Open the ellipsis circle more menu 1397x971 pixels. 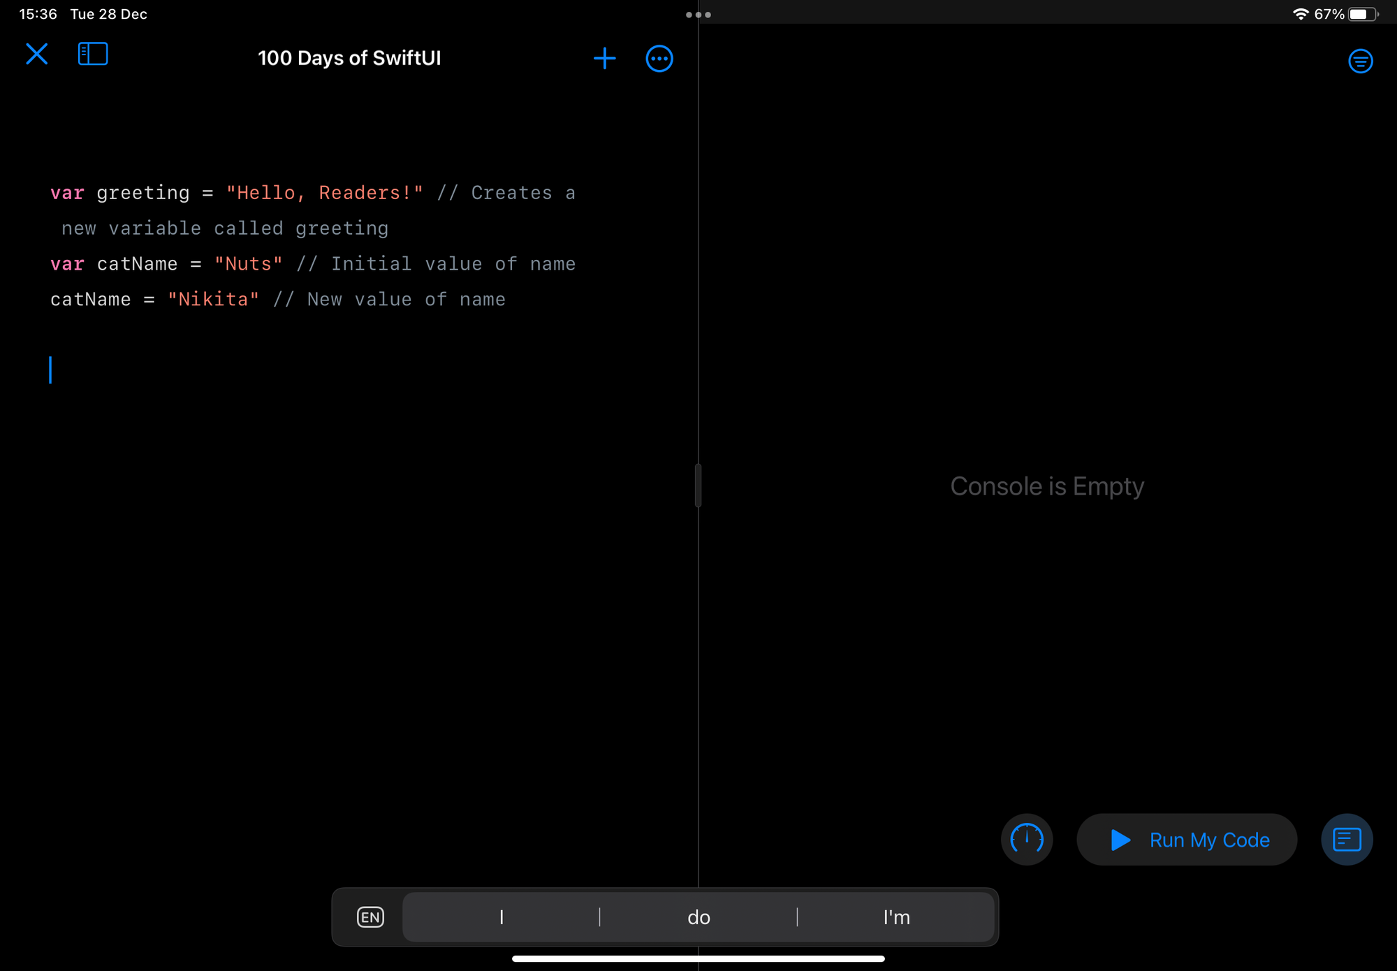tap(659, 59)
